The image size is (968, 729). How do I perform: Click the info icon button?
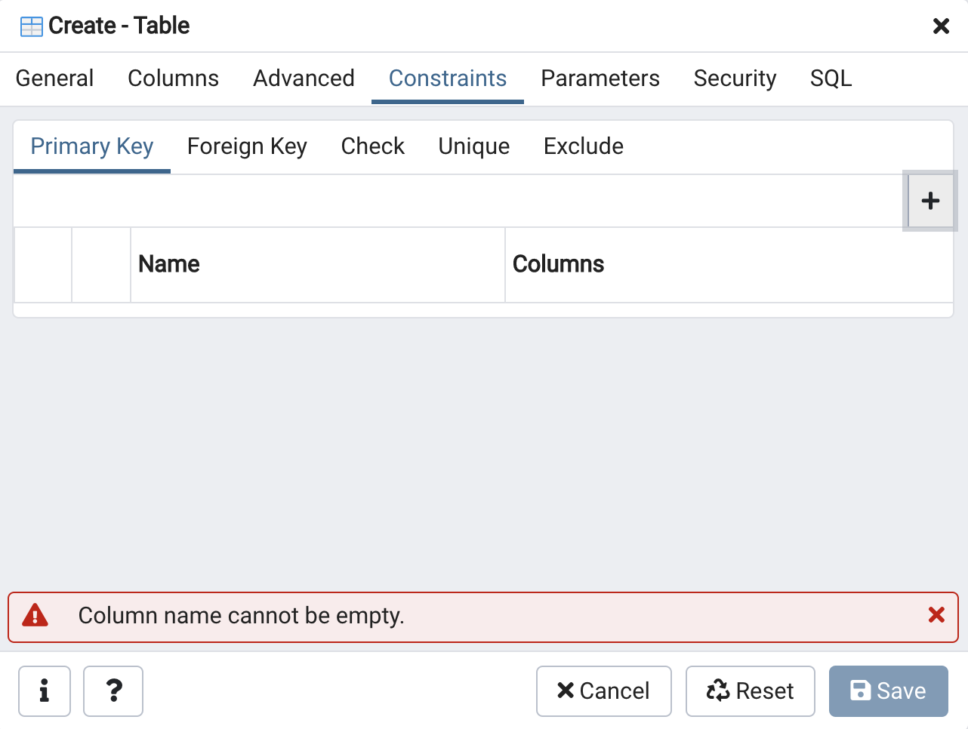click(x=45, y=691)
